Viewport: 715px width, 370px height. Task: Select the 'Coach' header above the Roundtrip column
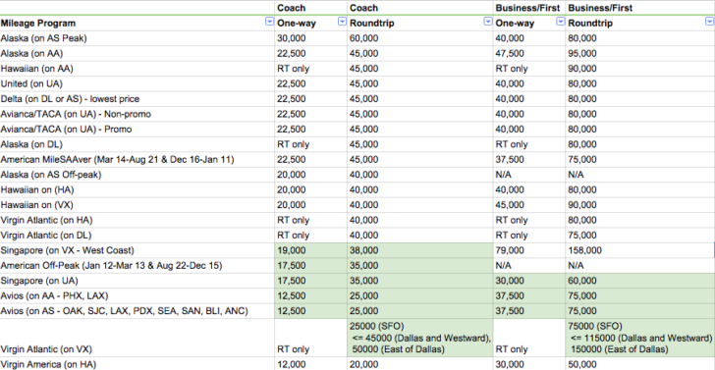click(x=420, y=8)
